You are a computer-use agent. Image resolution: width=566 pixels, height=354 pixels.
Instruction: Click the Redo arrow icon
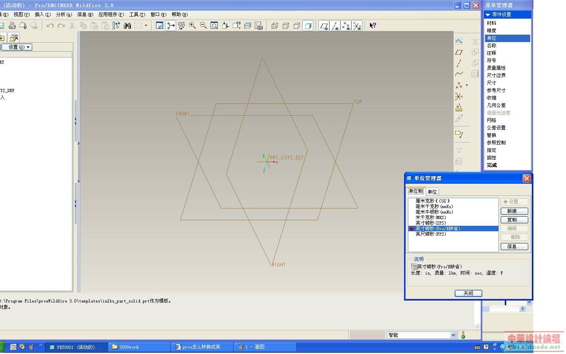coord(61,26)
